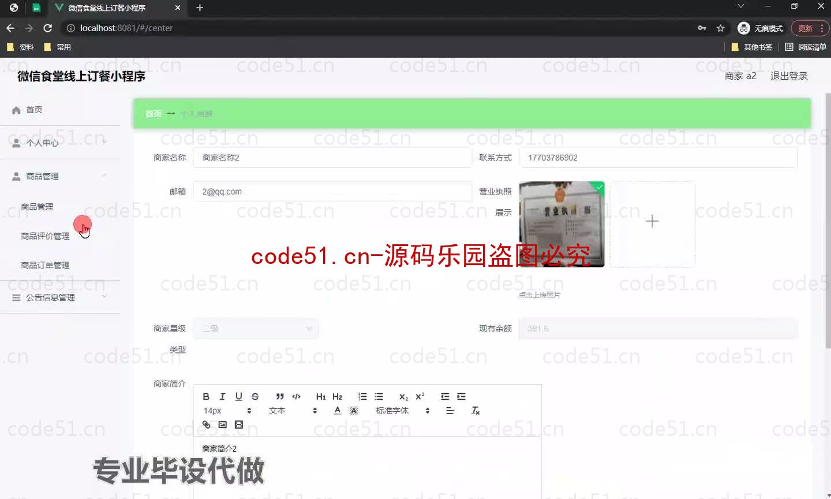Open 文本 heading style dropdown
This screenshot has width=831, height=499.
(x=293, y=411)
